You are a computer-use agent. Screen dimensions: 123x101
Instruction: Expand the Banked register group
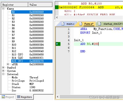pos(3,67)
